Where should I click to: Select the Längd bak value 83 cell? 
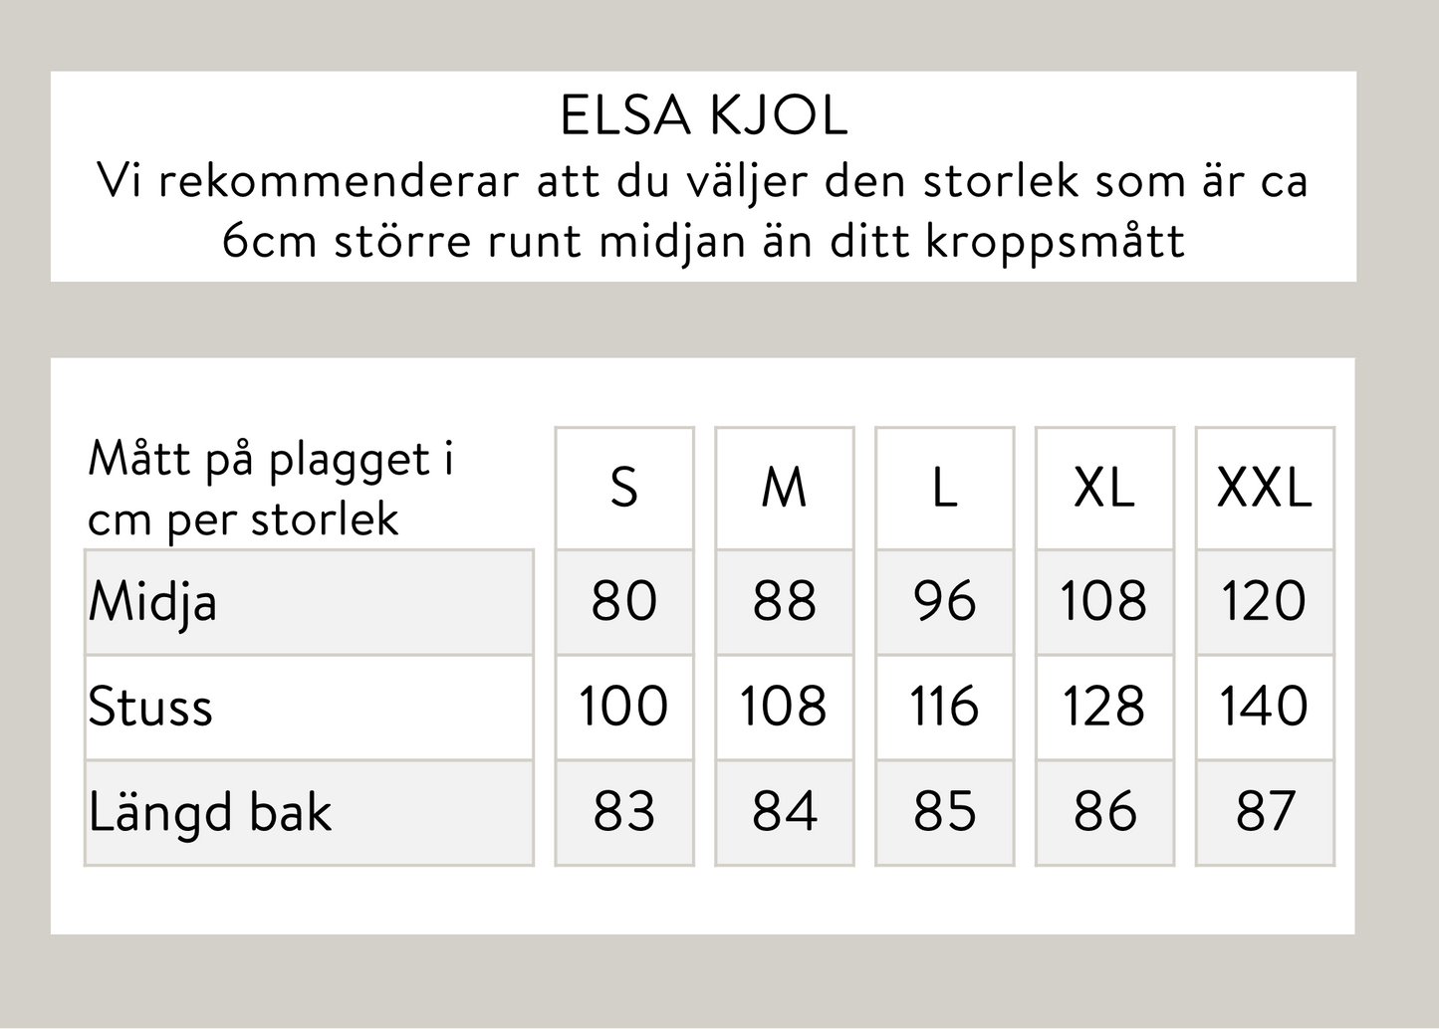(x=624, y=811)
